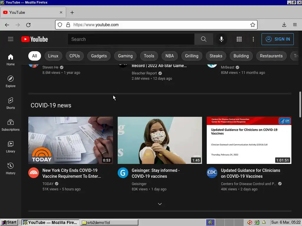Image resolution: width=302 pixels, height=226 pixels.
Task: Click the tracking protection shield icon
Action: tap(60, 25)
